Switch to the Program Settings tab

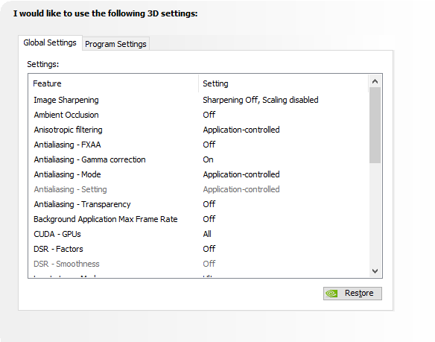115,44
